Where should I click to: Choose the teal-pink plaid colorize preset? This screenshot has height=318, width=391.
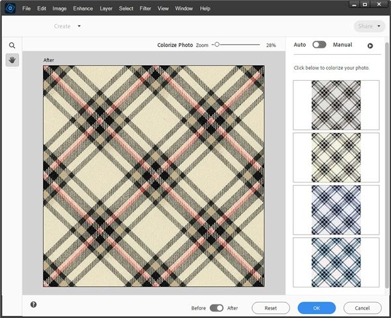tap(336, 262)
